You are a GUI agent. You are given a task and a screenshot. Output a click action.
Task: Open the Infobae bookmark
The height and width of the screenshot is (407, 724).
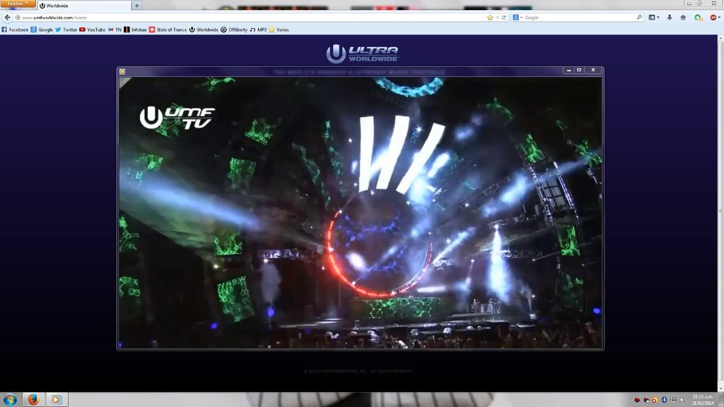[x=135, y=29]
